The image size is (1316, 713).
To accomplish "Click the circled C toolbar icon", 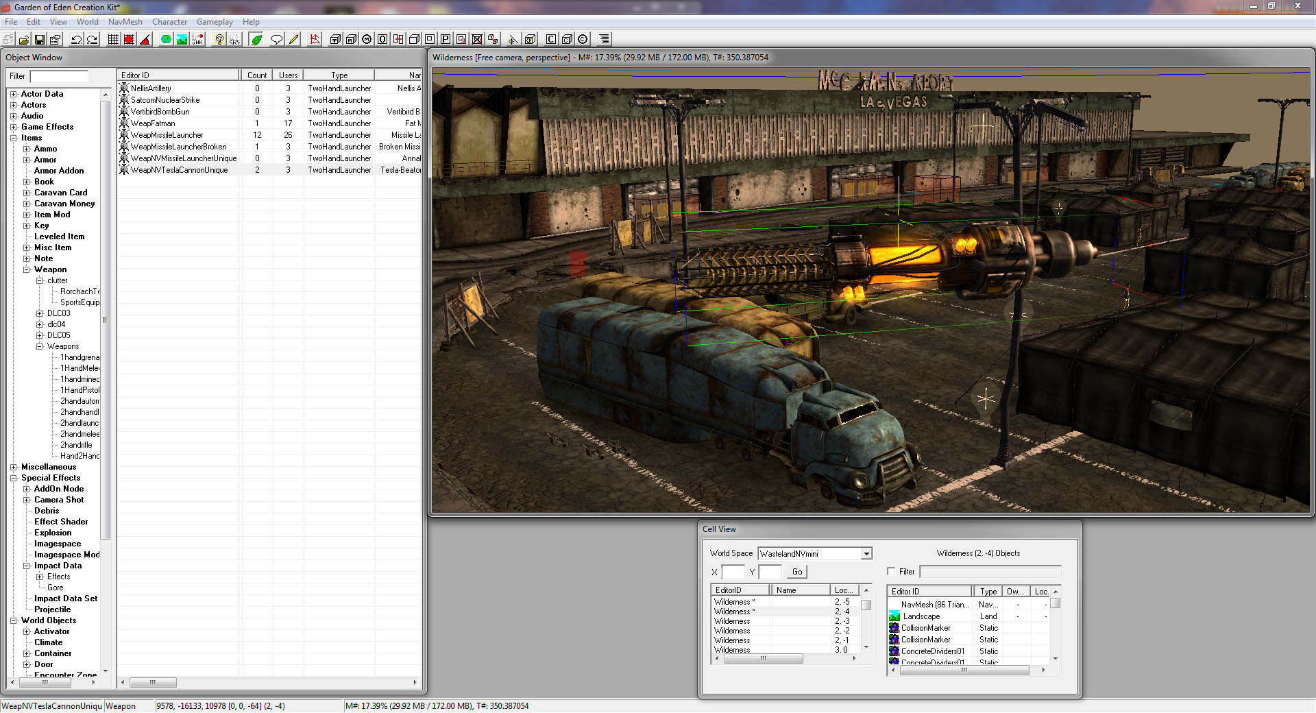I will 583,39.
